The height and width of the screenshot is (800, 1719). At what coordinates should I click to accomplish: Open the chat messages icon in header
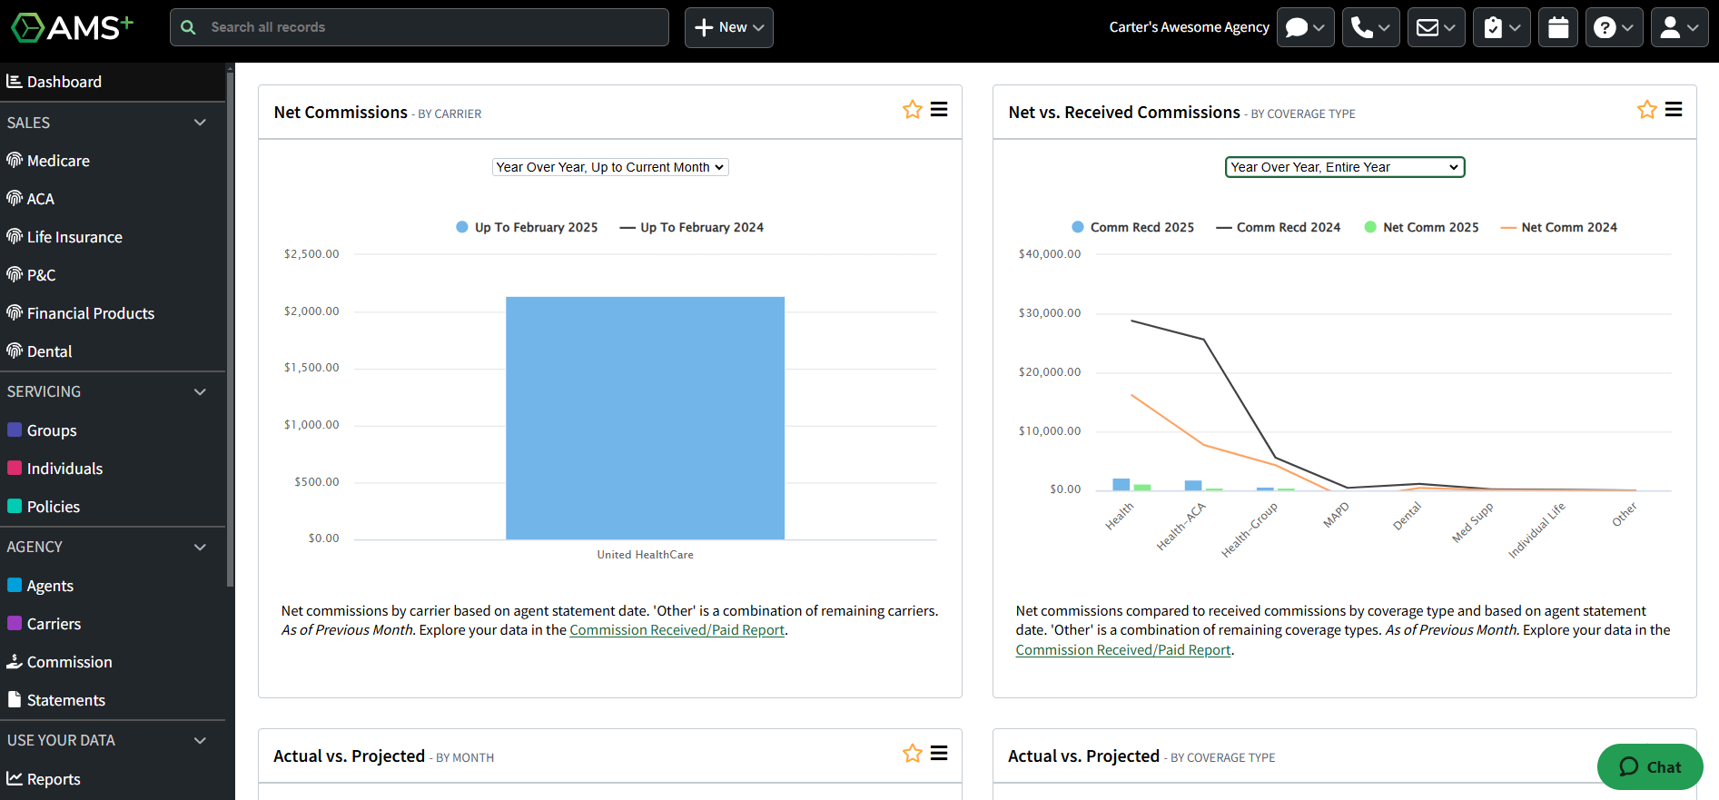[1305, 27]
